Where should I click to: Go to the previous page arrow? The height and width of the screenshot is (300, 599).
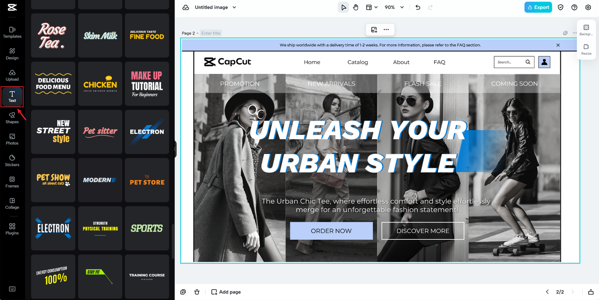[547, 292]
